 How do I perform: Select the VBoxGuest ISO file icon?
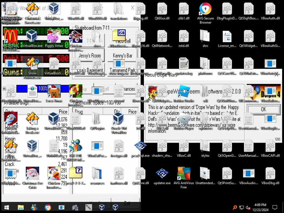coord(119,38)
